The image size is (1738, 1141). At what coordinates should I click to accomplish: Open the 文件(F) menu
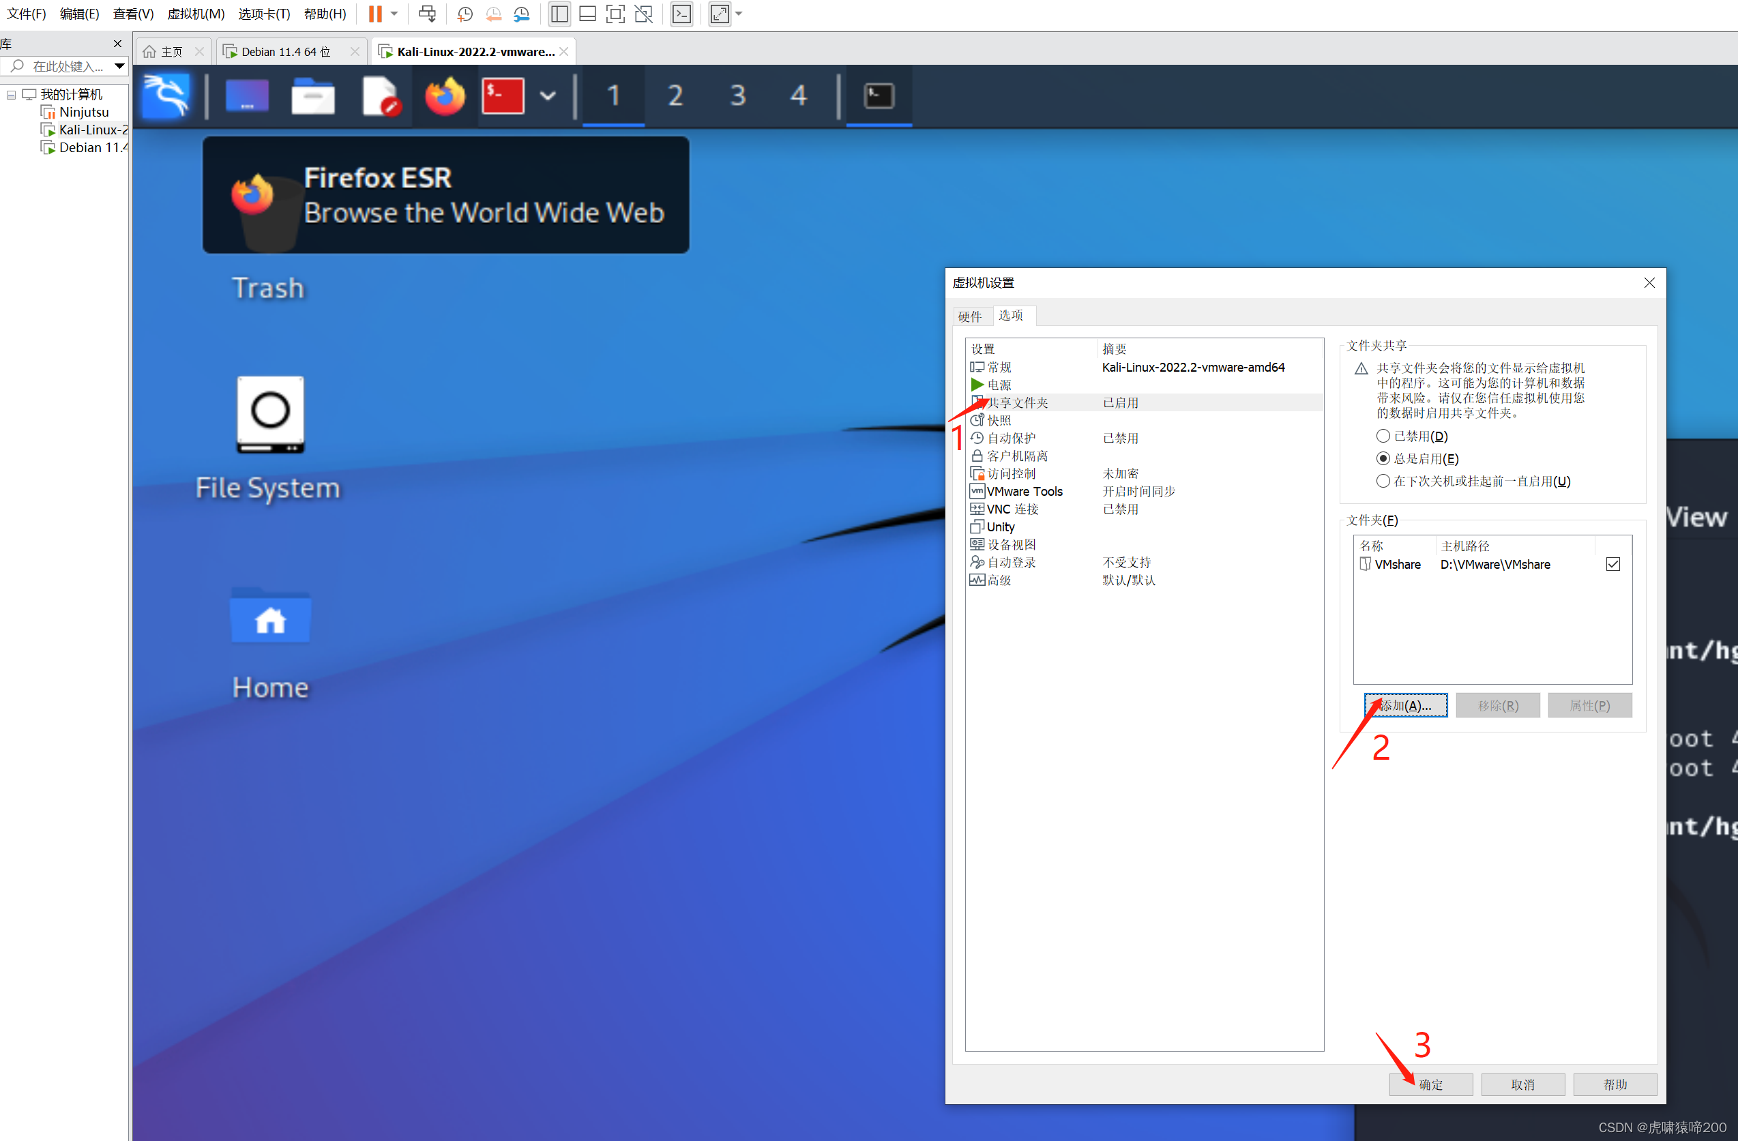click(x=27, y=14)
